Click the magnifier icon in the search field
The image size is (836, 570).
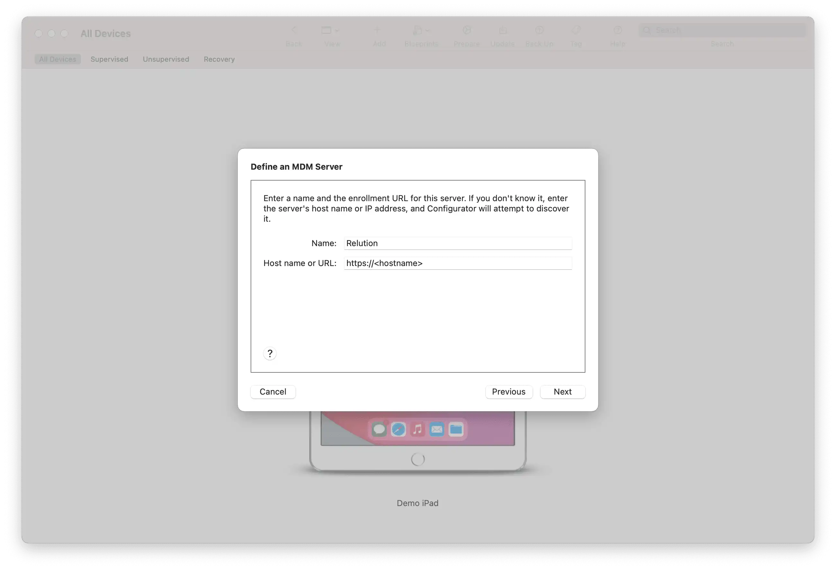pyautogui.click(x=647, y=30)
